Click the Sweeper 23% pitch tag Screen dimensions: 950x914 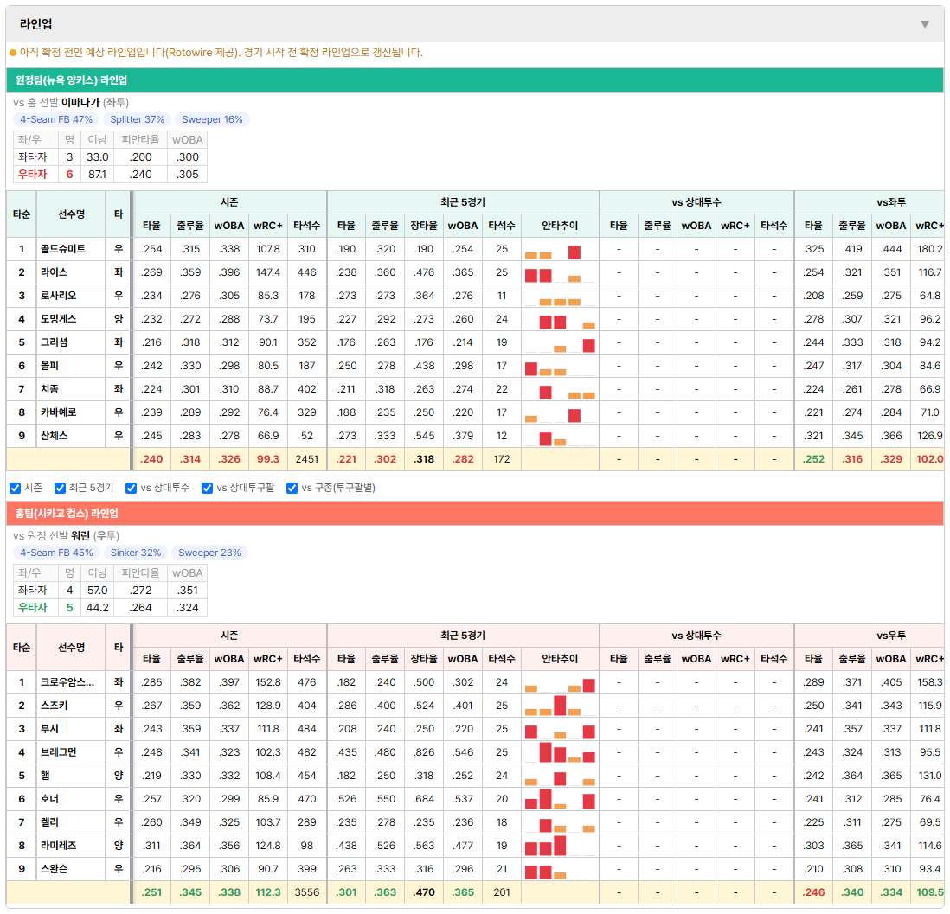point(209,553)
